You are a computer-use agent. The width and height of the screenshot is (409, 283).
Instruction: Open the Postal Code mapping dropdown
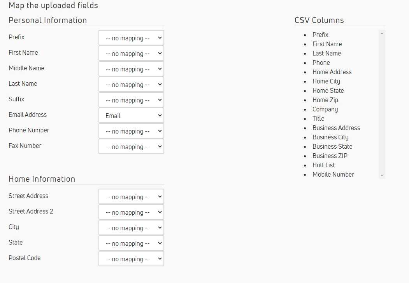coord(131,259)
